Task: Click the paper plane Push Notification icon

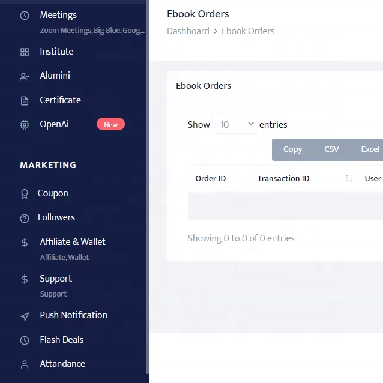Action: [25, 316]
